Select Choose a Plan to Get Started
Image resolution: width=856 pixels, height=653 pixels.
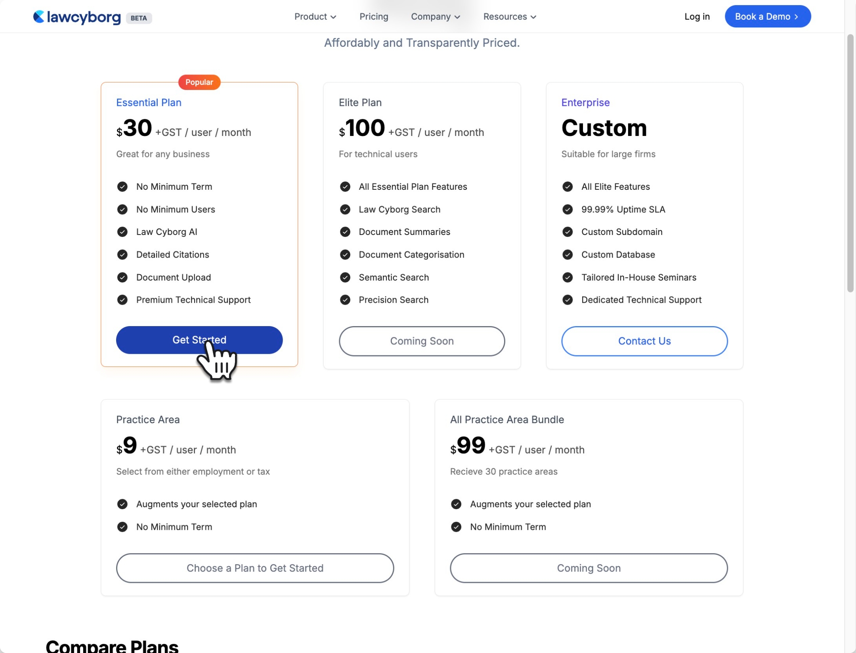coord(255,568)
